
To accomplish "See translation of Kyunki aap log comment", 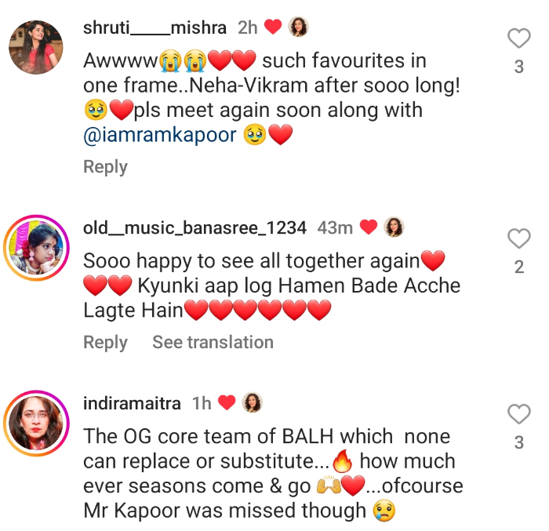I will pos(213,342).
